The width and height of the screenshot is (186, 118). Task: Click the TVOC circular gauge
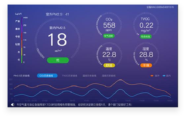146,26
